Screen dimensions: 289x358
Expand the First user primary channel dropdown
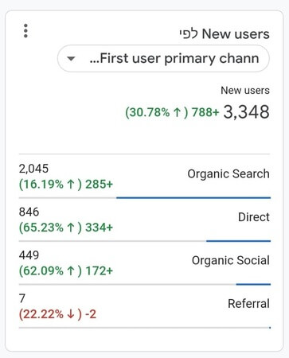click(163, 58)
